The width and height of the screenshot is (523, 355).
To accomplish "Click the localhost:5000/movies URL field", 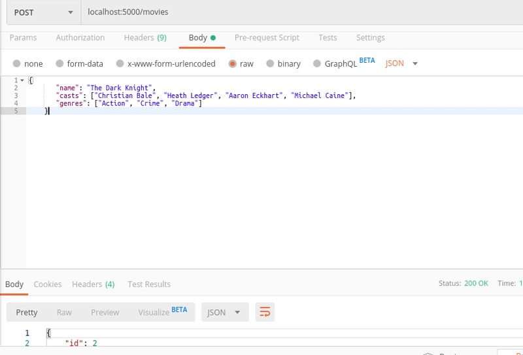I will click(x=302, y=12).
